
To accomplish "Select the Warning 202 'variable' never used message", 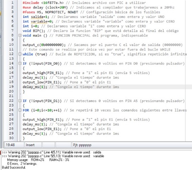I will coord(53,156).
